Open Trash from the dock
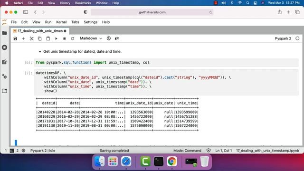The image size is (304, 171). point(204,161)
